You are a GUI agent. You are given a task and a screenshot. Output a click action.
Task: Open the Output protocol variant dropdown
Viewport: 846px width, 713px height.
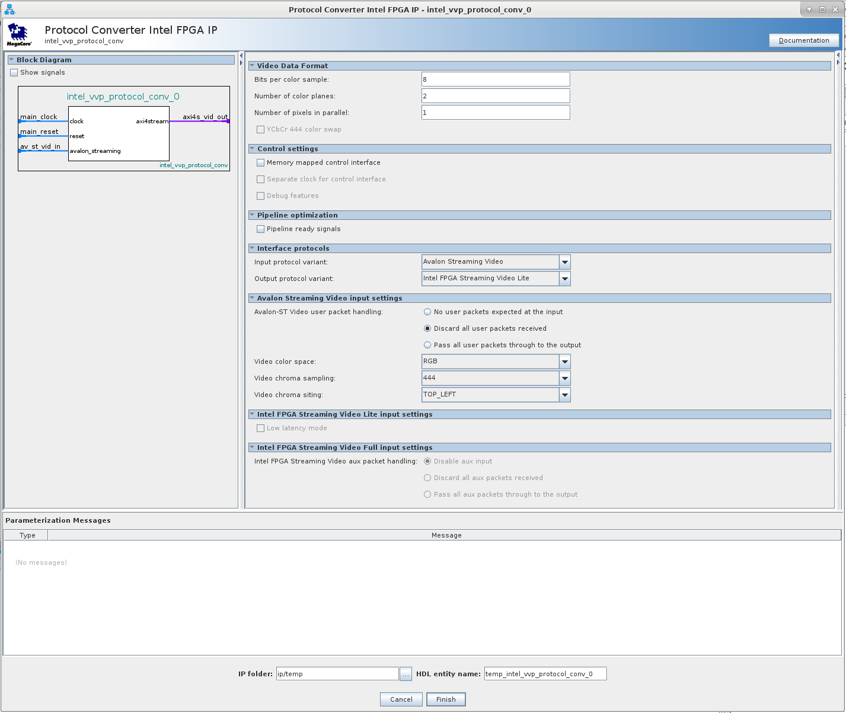[564, 279]
